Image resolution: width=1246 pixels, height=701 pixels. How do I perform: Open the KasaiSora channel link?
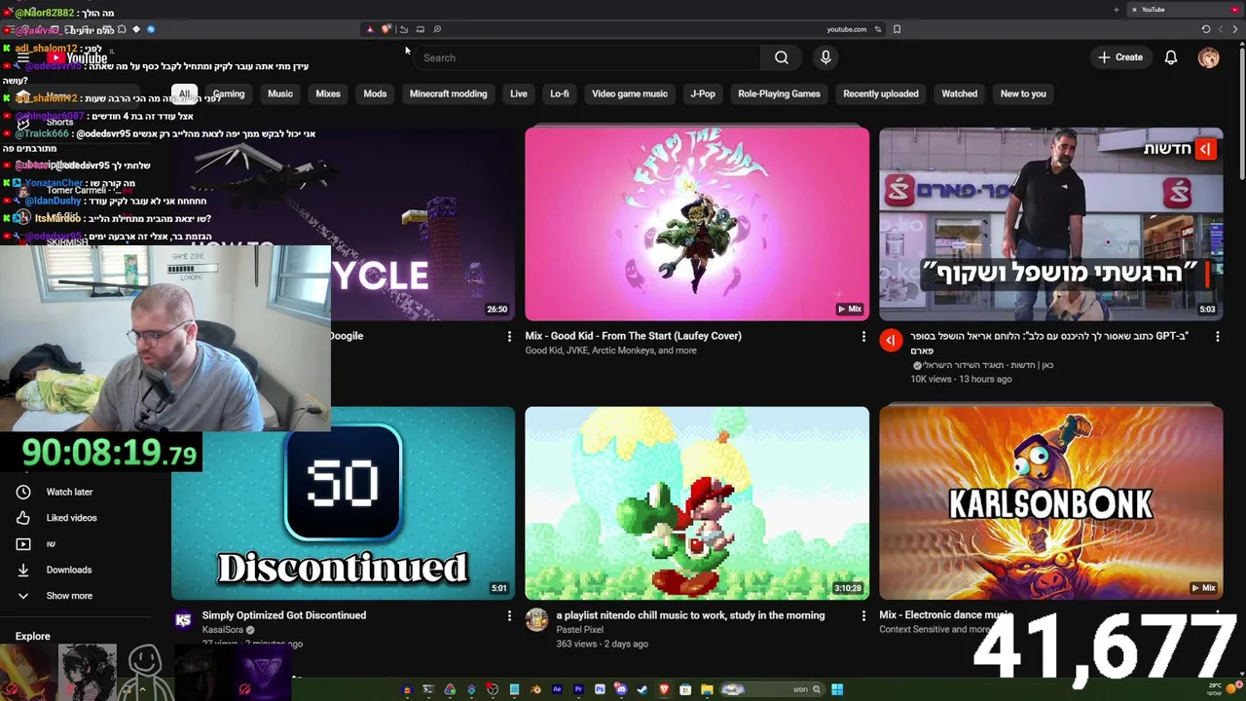[223, 630]
